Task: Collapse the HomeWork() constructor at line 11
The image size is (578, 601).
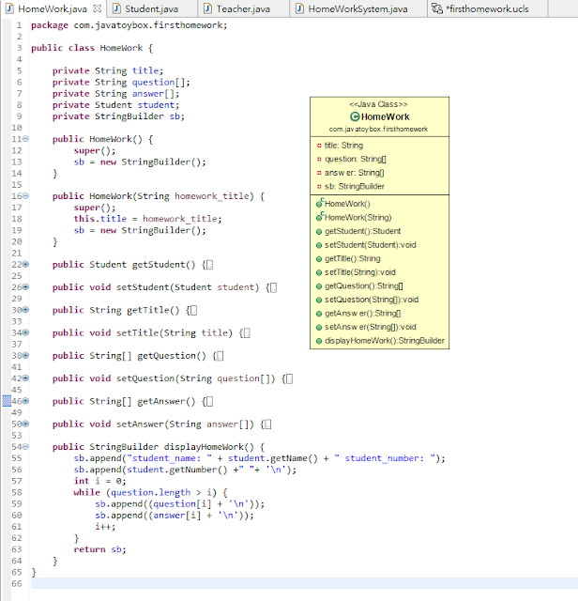Action: [x=25, y=139]
